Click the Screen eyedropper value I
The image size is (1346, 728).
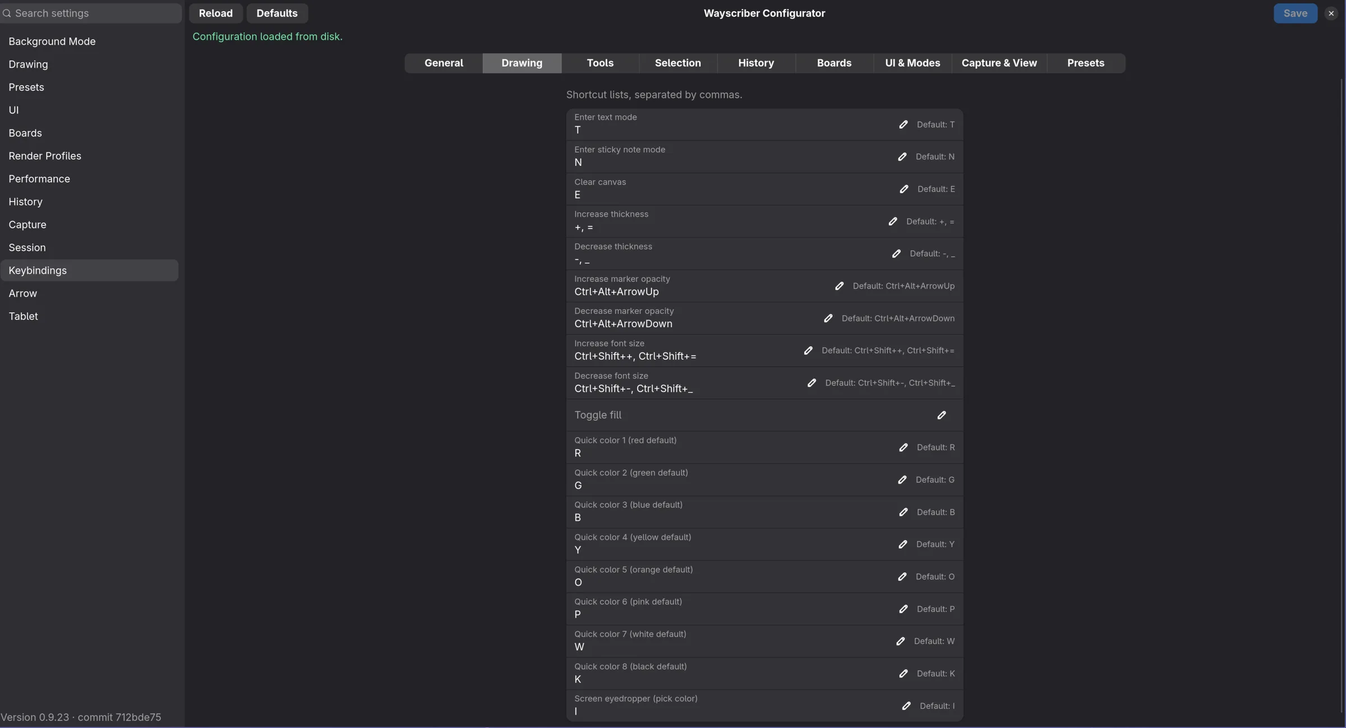click(575, 712)
